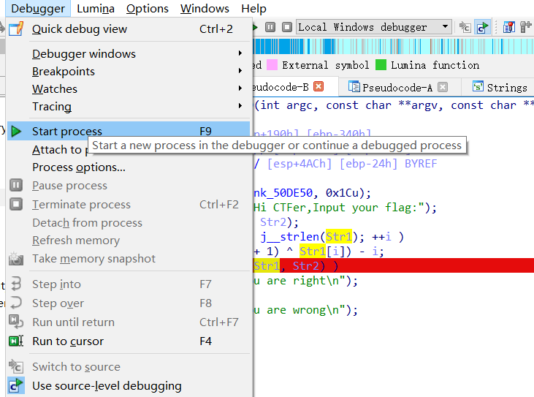Click the green Start process arrow icon
The height and width of the screenshot is (397, 534).
point(16,132)
